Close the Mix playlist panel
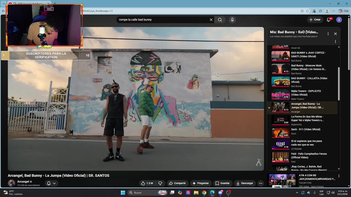 tap(335, 34)
